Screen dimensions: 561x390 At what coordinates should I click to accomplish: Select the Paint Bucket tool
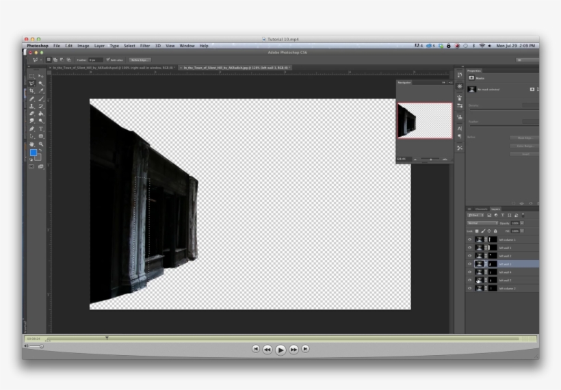(x=41, y=114)
